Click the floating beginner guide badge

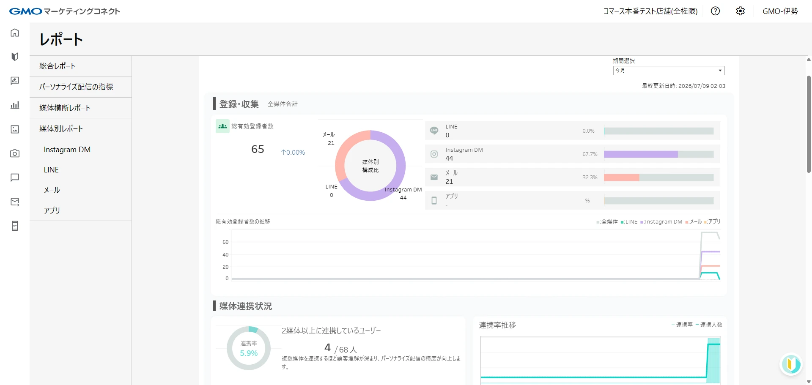coord(791,364)
